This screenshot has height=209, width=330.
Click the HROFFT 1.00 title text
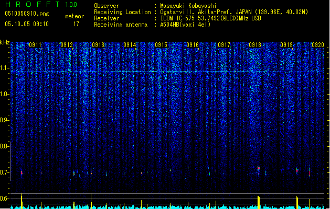point(41,4)
